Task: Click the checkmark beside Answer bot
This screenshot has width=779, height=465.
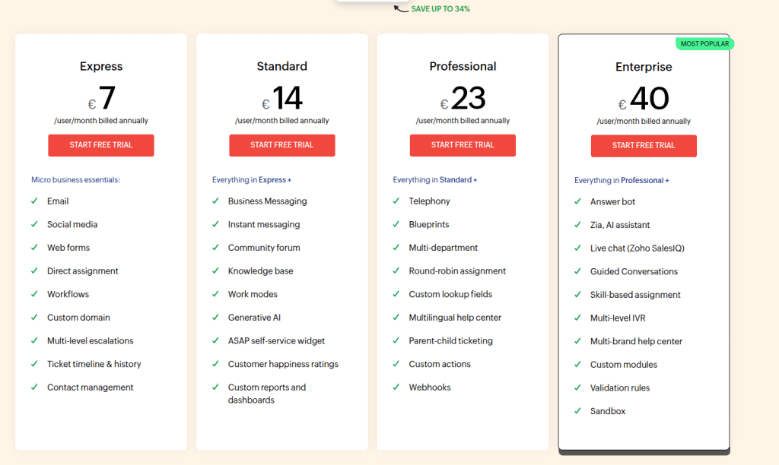Action: (577, 202)
